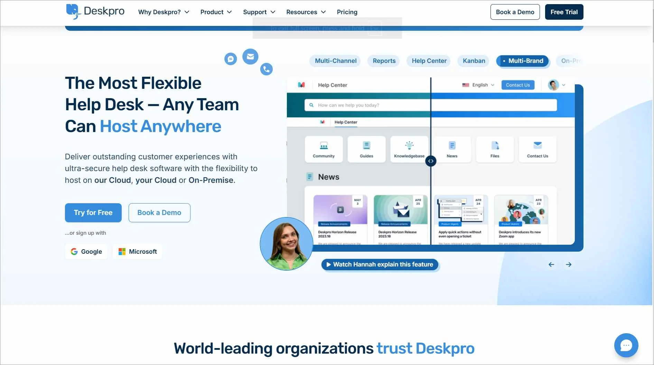Image resolution: width=654 pixels, height=365 pixels.
Task: Click the phone channel icon
Action: pyautogui.click(x=266, y=69)
